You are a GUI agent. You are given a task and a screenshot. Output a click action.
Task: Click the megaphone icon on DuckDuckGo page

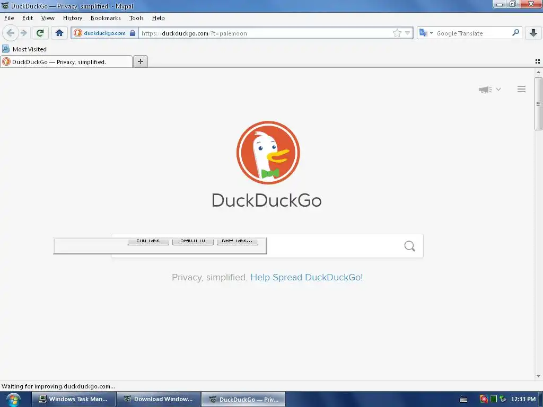[486, 90]
